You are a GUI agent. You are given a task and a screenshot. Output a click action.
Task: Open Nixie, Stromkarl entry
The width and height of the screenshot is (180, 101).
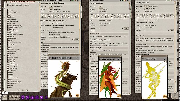(x=13, y=78)
